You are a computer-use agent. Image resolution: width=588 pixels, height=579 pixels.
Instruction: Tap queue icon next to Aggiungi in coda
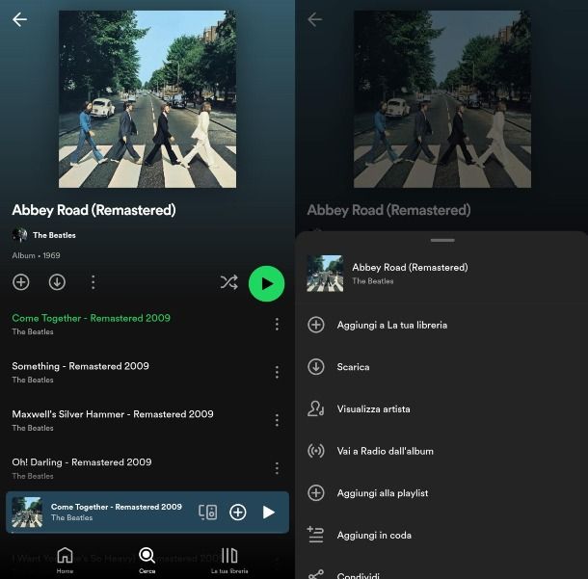(315, 535)
